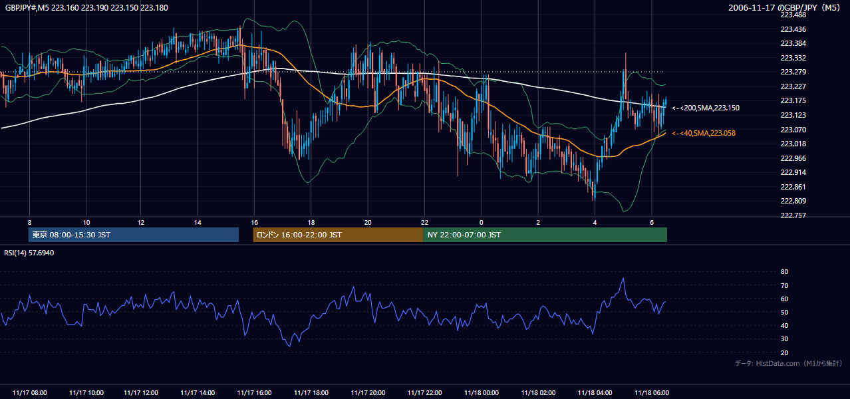Screen dimensions: 850x399
Task: Click RSI axis level 80
Action: tap(784, 272)
